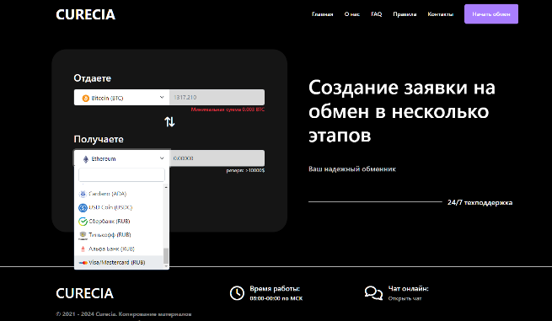Click the Ваш надежный обменник tagline
The height and width of the screenshot is (321, 552).
[352, 169]
